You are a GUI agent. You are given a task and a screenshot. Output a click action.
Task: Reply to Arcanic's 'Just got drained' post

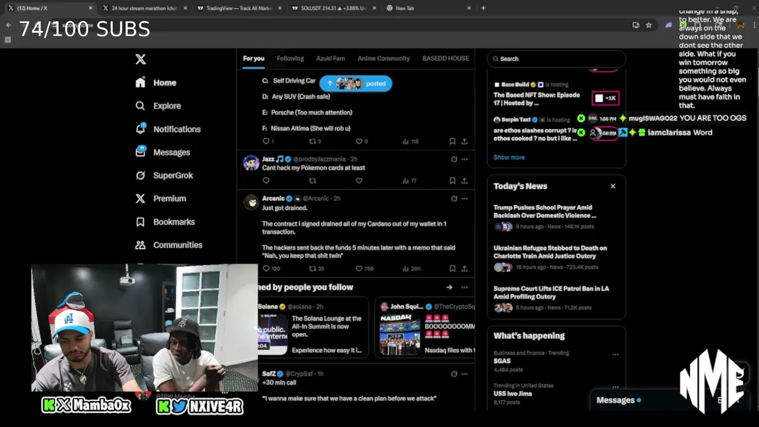(271, 269)
